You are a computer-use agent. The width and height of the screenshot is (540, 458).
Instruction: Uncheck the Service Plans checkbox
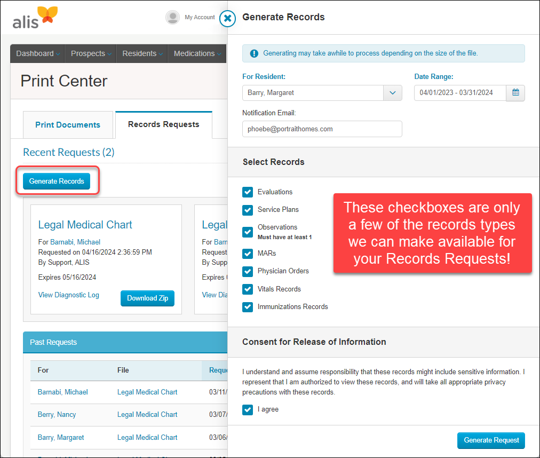(247, 210)
